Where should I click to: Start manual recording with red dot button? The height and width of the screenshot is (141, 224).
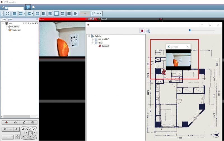pos(6,122)
